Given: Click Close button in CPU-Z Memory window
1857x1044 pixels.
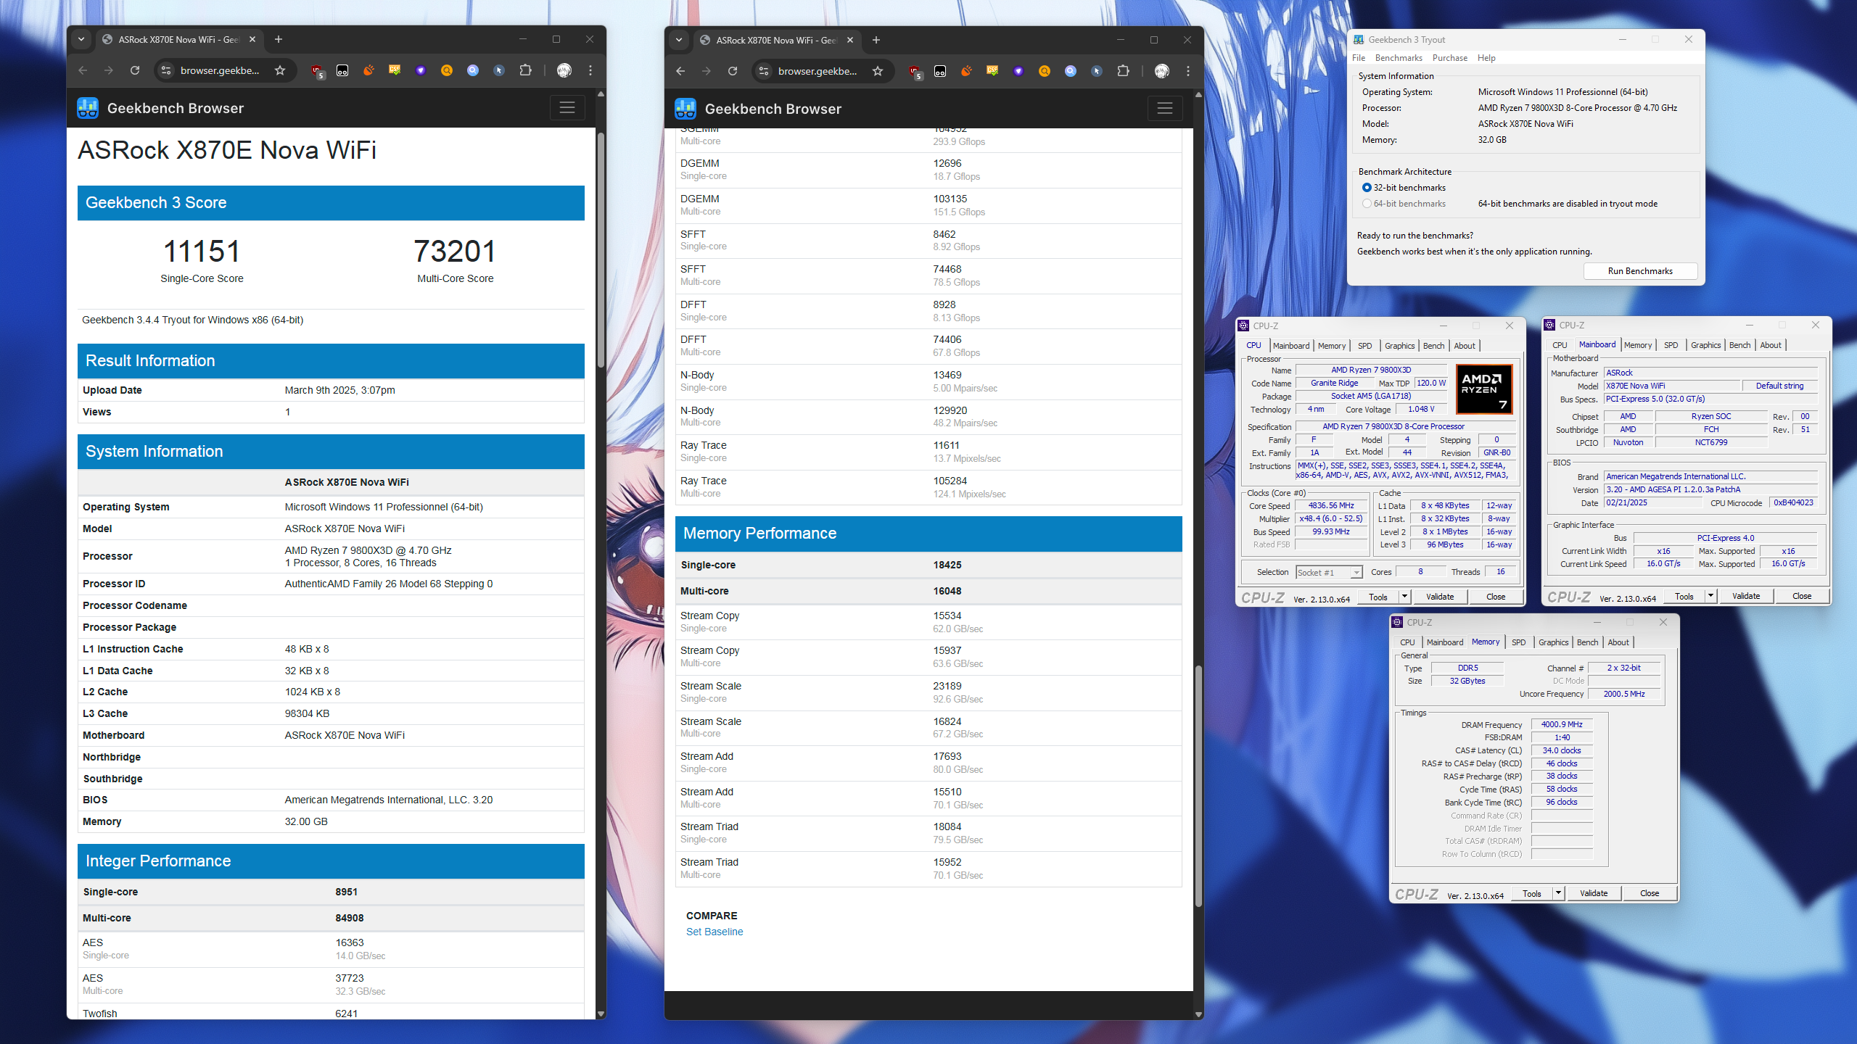Looking at the screenshot, I should tap(1649, 893).
